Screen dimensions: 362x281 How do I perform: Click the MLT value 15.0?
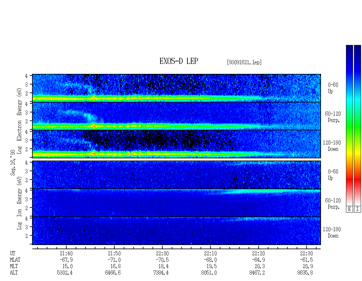pos(67,267)
